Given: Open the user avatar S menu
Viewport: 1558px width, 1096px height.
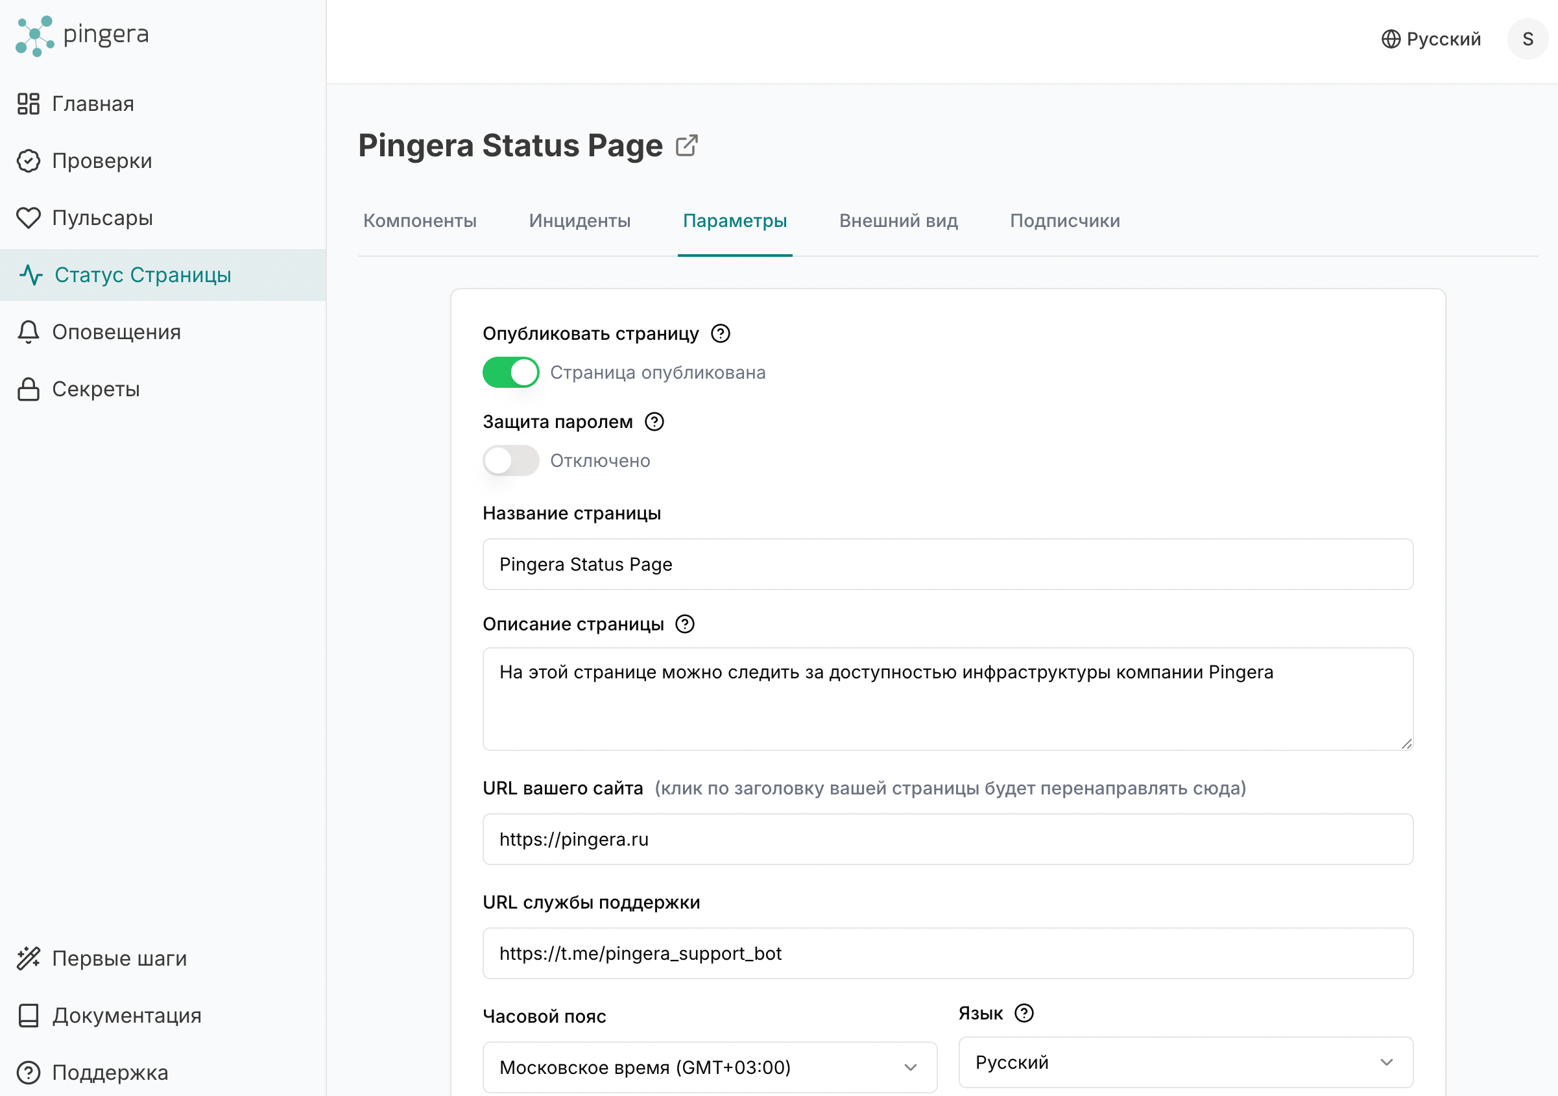Looking at the screenshot, I should pos(1528,40).
